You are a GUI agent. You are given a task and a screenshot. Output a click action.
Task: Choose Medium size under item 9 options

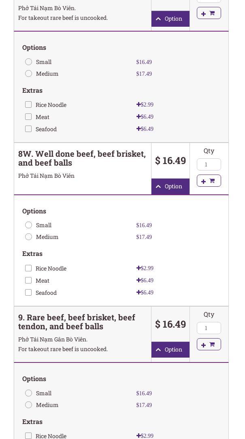[28, 405]
